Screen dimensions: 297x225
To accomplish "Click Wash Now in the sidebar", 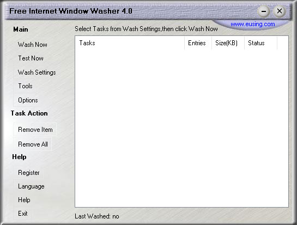I will coord(32,45).
